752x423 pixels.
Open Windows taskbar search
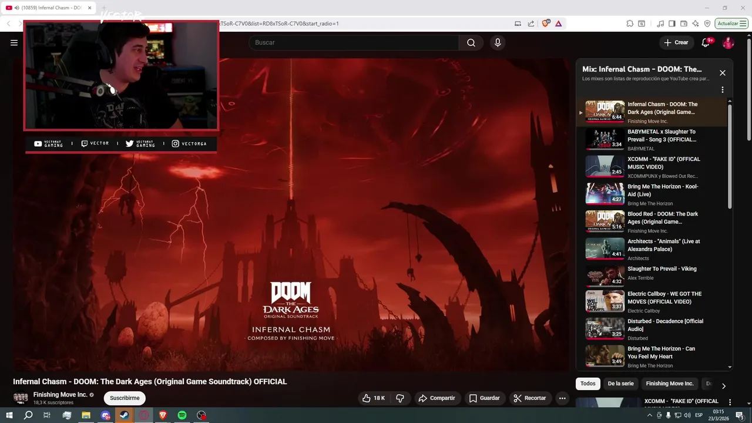[x=28, y=415]
